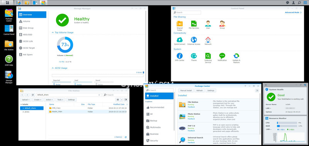
Task: Click Settings button in File Station
Action: (71, 100)
